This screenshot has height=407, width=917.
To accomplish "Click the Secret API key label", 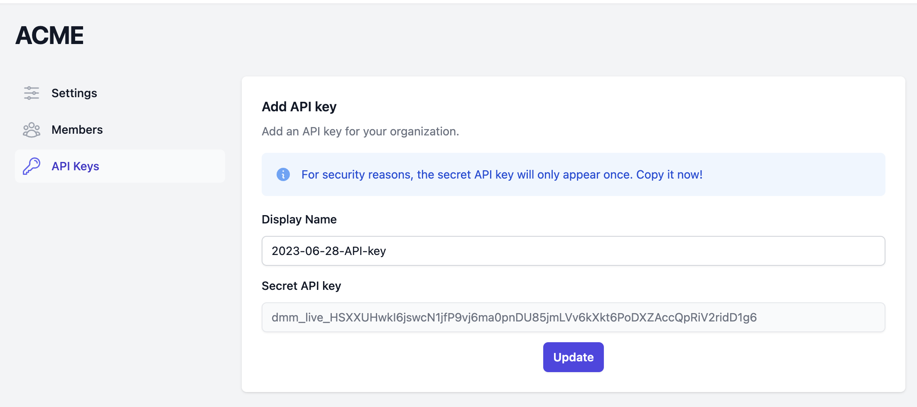I will pos(301,286).
